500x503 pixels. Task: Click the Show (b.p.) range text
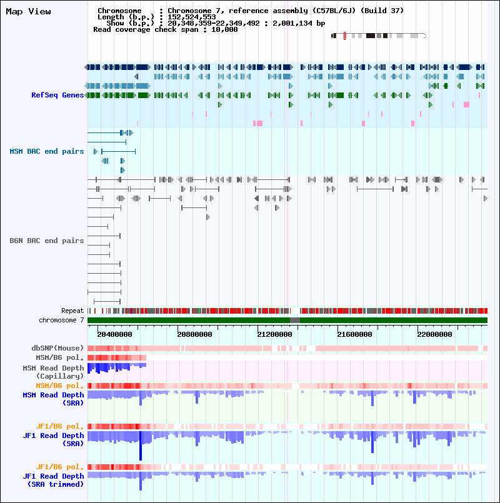pyautogui.click(x=216, y=23)
